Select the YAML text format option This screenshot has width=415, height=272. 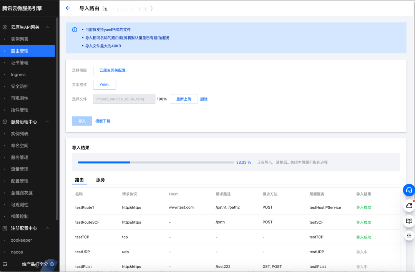tap(105, 85)
